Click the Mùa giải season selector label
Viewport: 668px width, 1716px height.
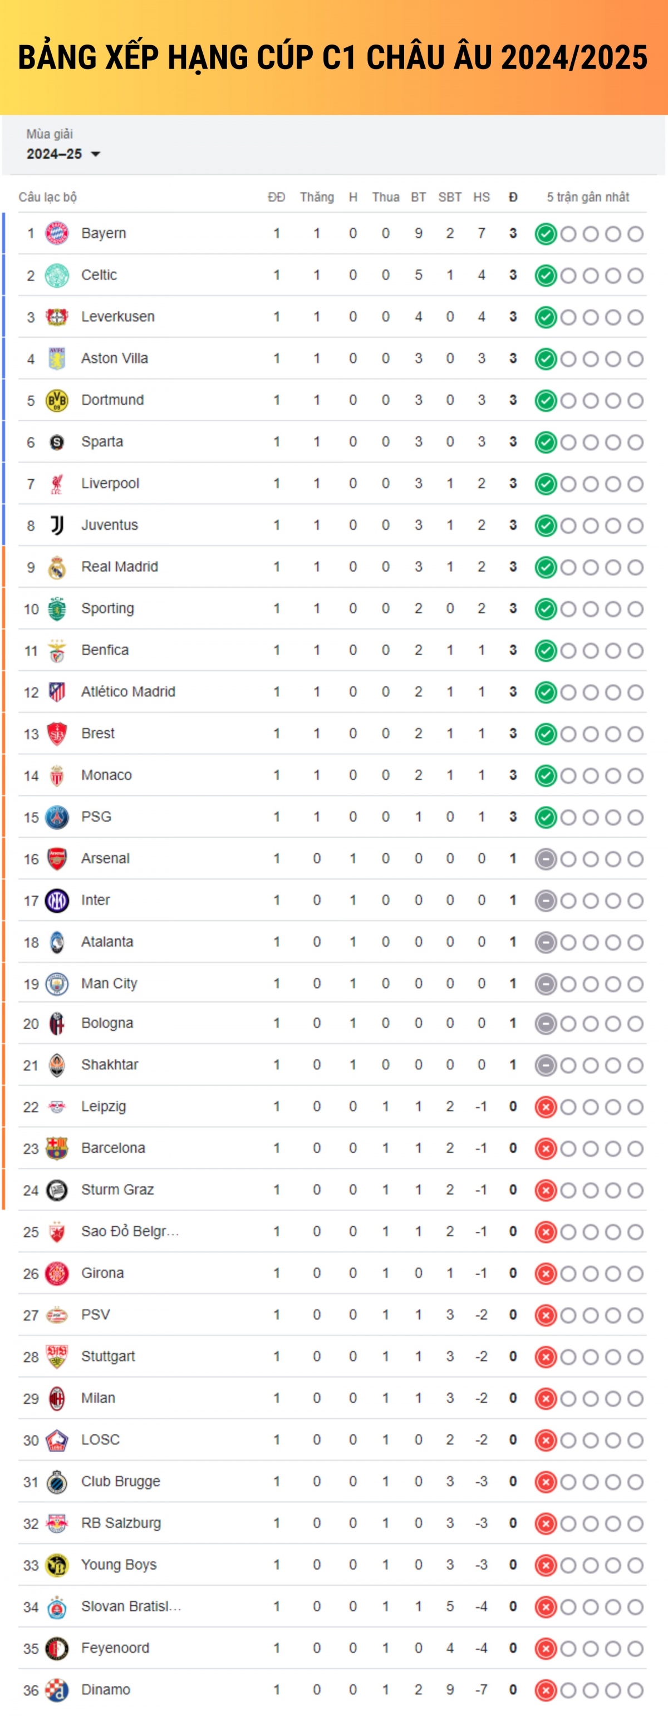coord(50,134)
